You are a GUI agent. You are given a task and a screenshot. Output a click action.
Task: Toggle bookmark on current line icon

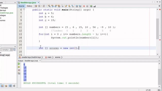tap(73, 6)
